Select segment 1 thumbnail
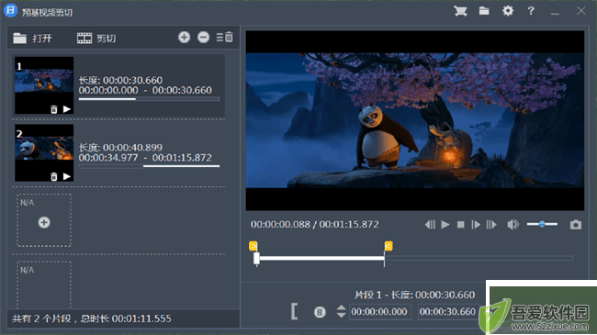 (x=44, y=85)
